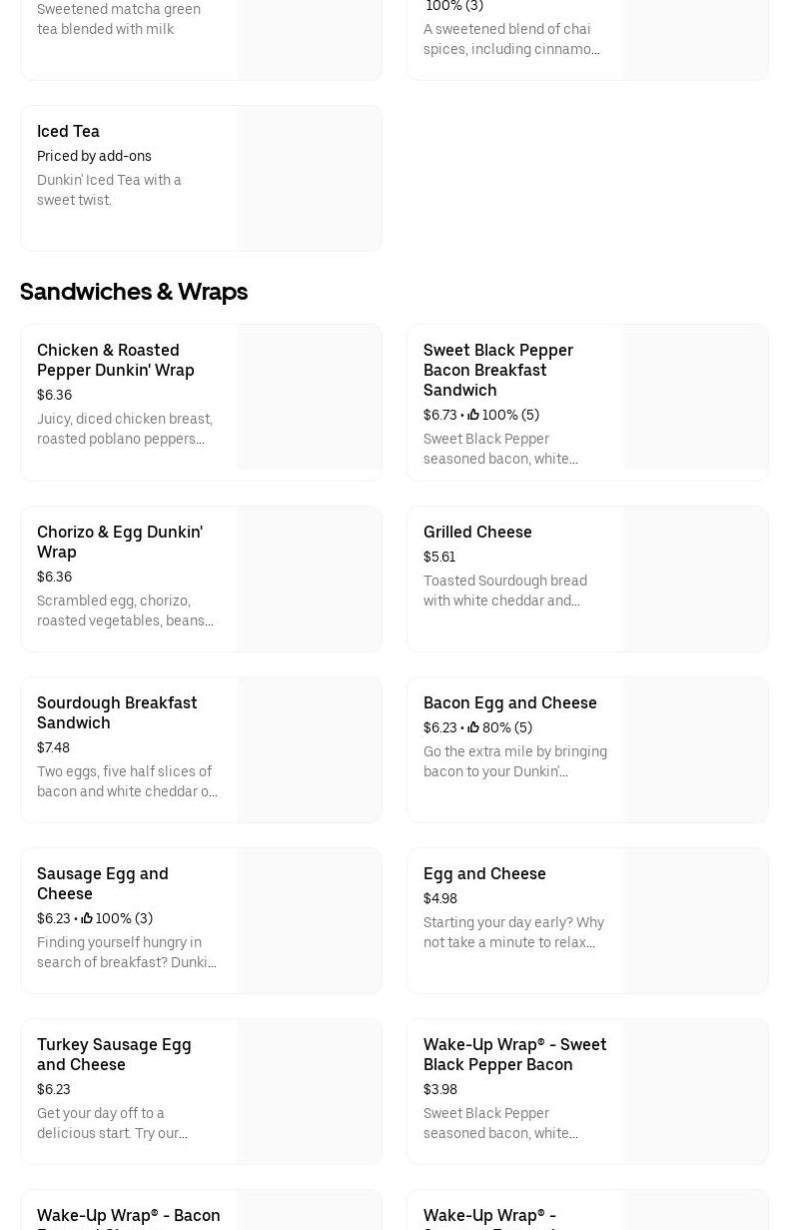
Task: Click thumbs-up icon on Sweet Black Pepper Bacon Sandwich
Action: 473,415
